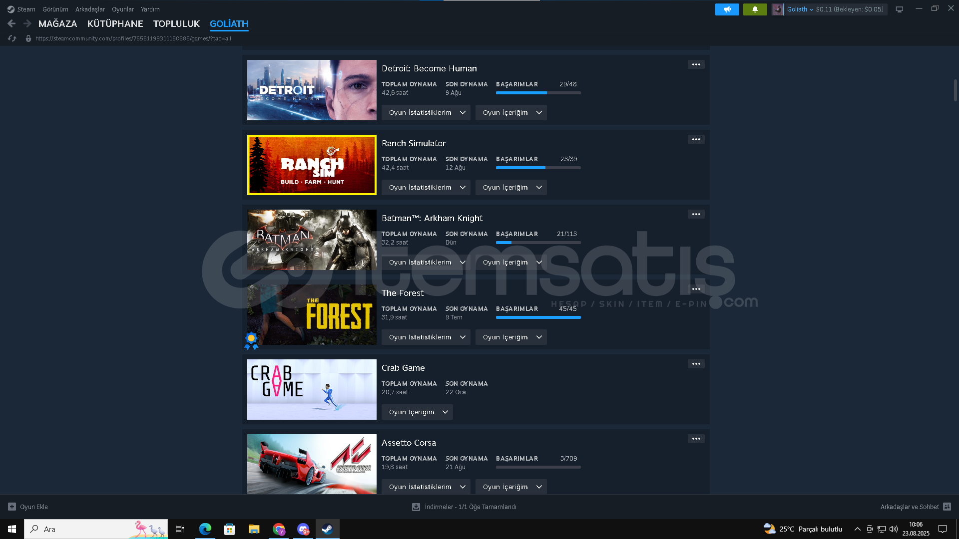Click İndirmeler status text

(471, 507)
